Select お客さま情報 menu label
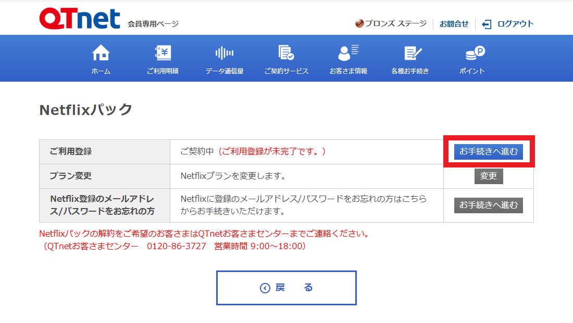 click(348, 71)
